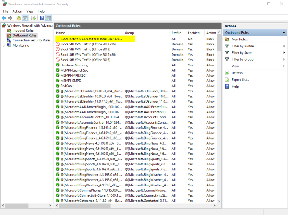Sort rules by the Profile column header
Image resolution: width=288 pixels, height=215 pixels.
pyautogui.click(x=178, y=33)
